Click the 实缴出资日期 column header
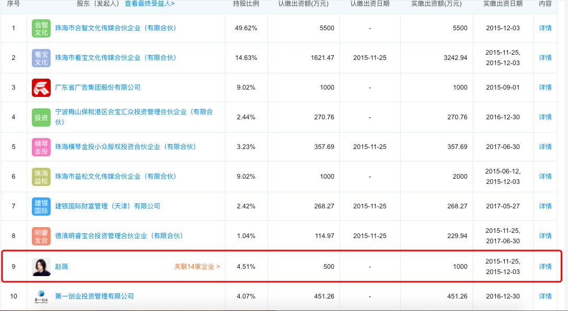Screen dimensions: 568x311 [x=503, y=4]
